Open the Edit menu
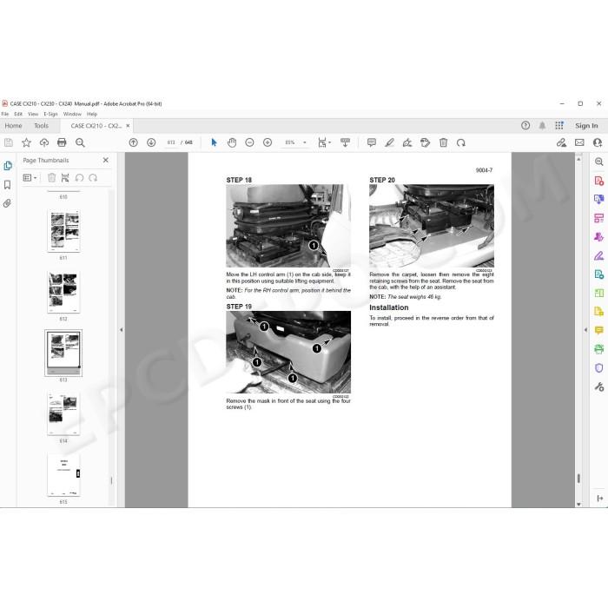Screen dimensions: 608x608 click(18, 114)
